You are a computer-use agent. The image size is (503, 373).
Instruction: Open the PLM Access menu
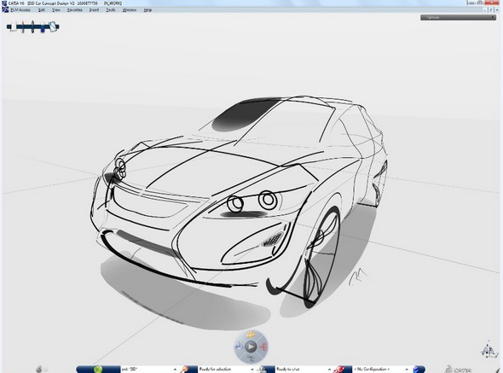coord(20,10)
